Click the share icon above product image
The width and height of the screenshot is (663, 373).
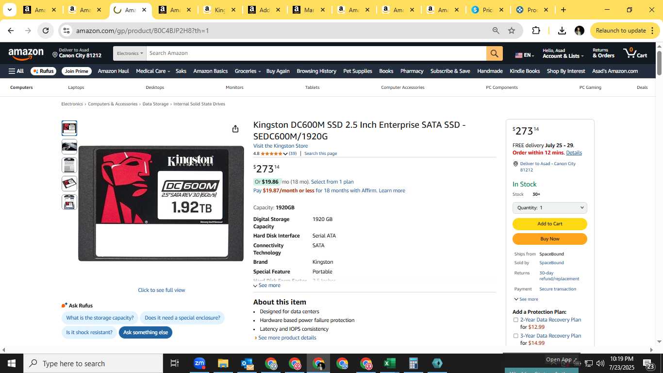235,129
